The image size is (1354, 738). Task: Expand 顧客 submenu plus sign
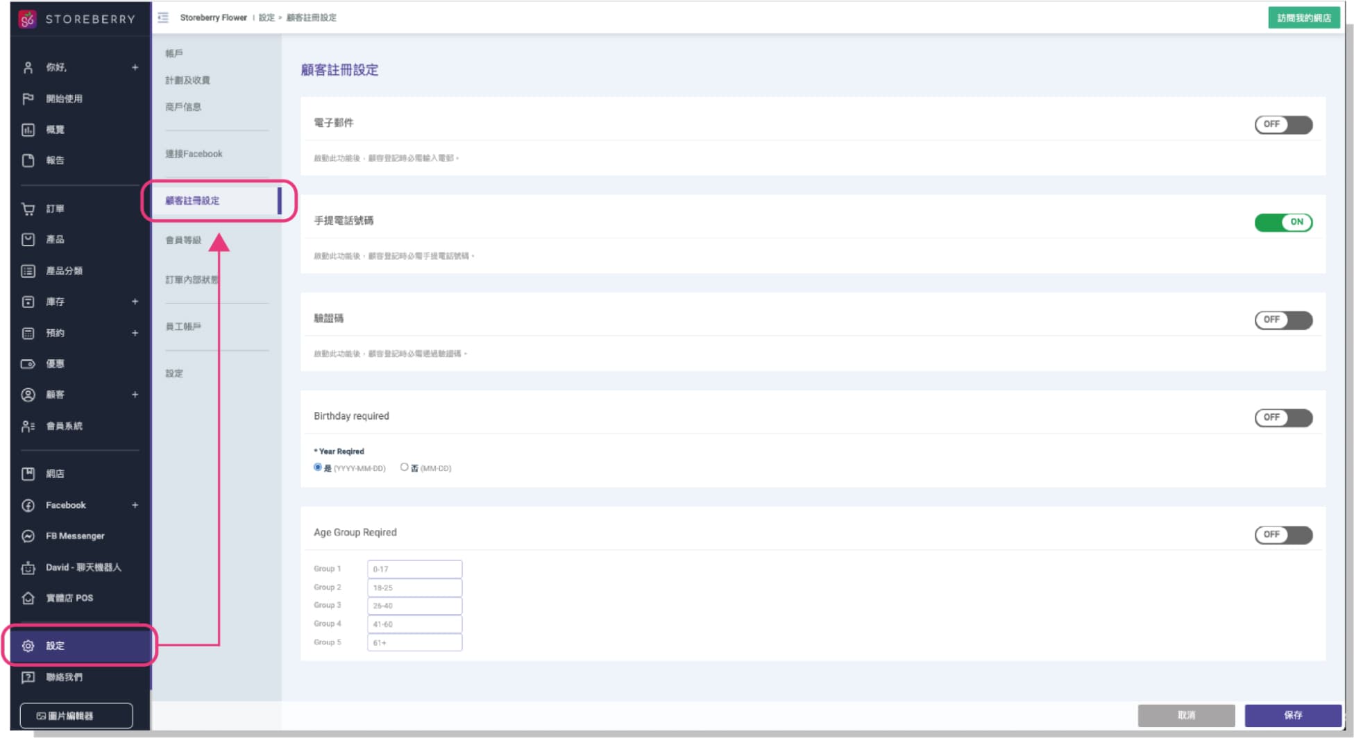click(135, 395)
